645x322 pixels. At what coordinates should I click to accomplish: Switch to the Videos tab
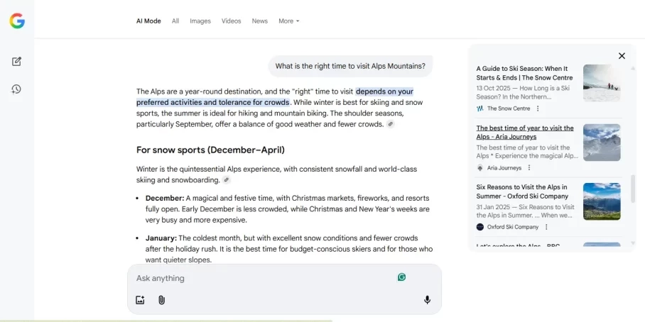(231, 21)
